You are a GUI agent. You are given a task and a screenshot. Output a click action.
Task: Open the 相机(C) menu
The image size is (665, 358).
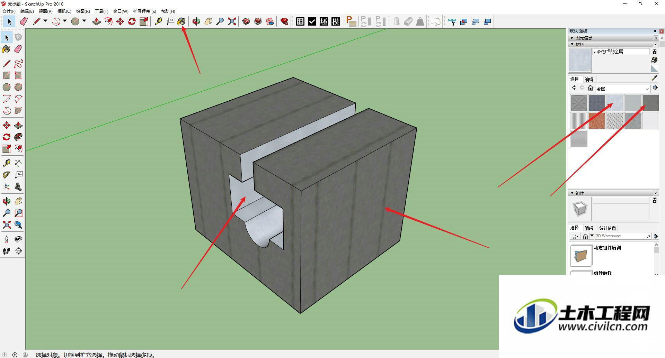pos(64,11)
